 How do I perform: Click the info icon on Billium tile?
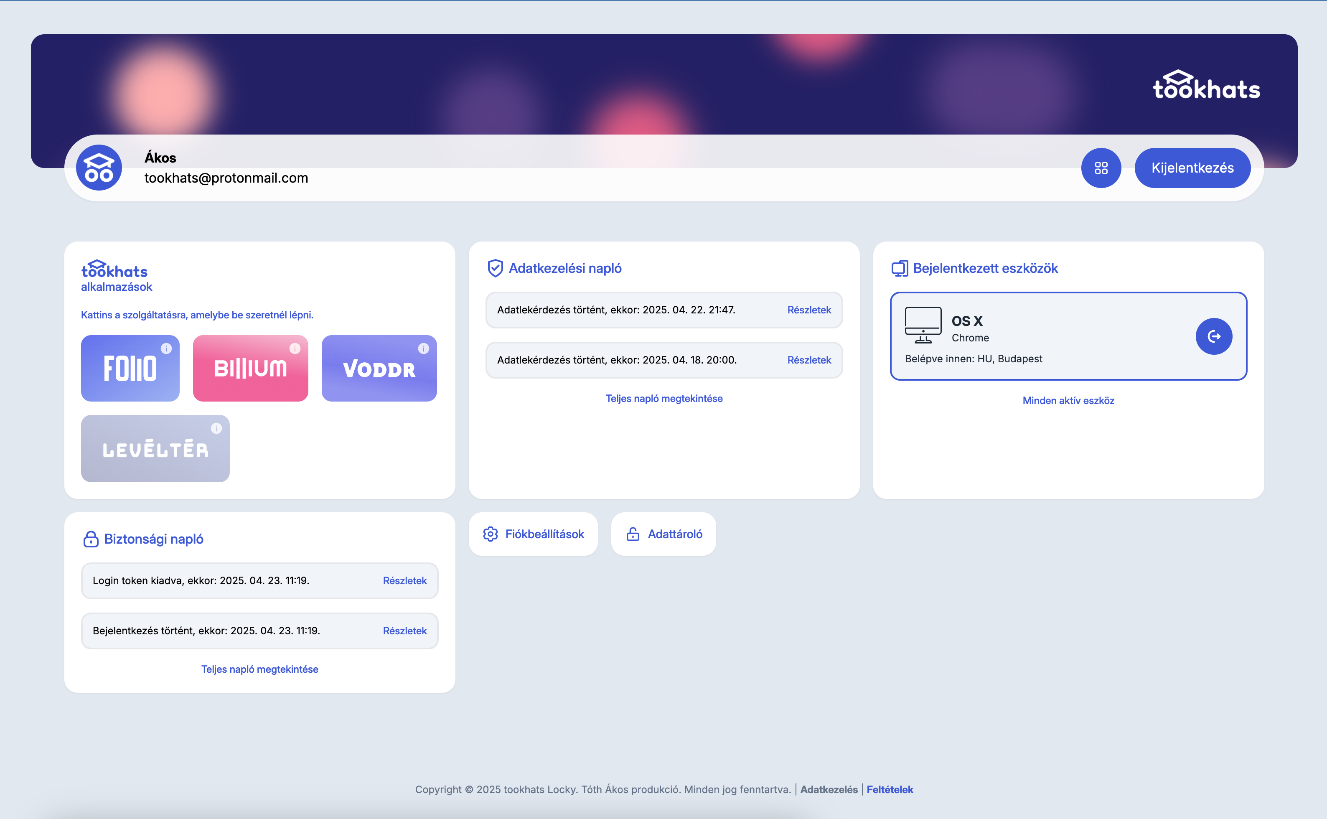pos(295,349)
